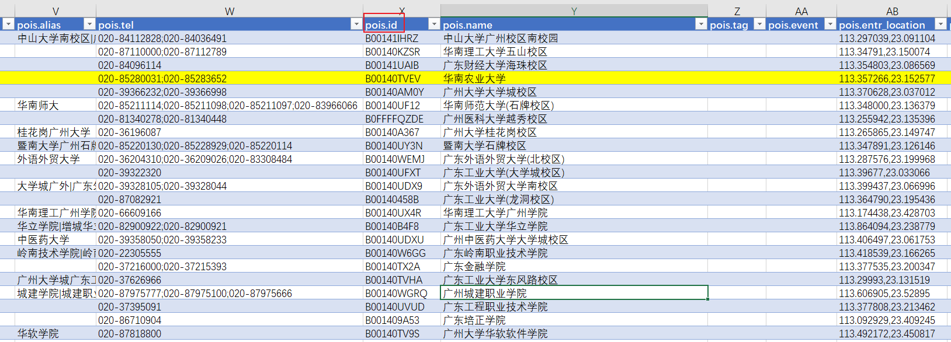Select alias cell 桂花岗广州大学

[55, 132]
